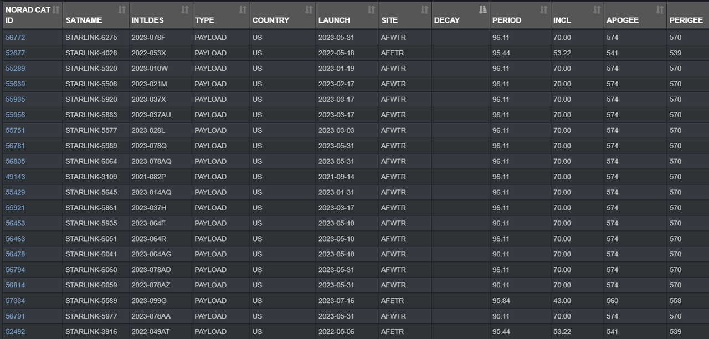Click the STARLINK-6041 cell
Screen dimensions: 709x339
coord(96,254)
